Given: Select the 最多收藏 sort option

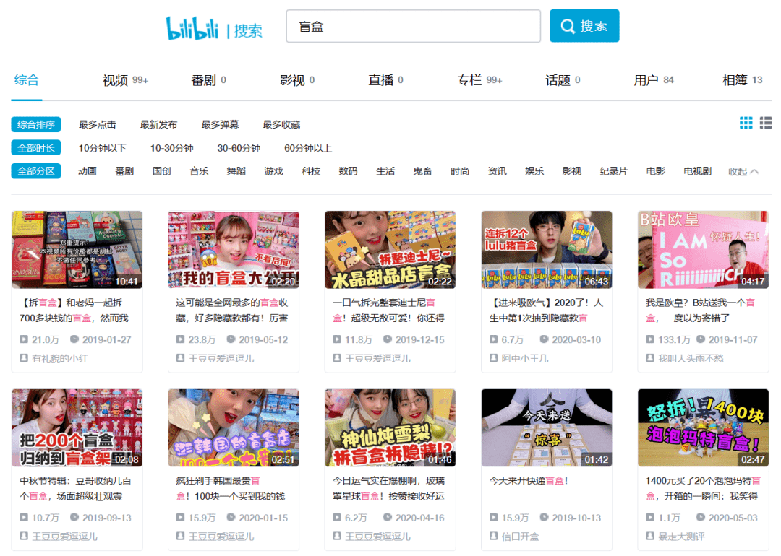Looking at the screenshot, I should click(281, 123).
